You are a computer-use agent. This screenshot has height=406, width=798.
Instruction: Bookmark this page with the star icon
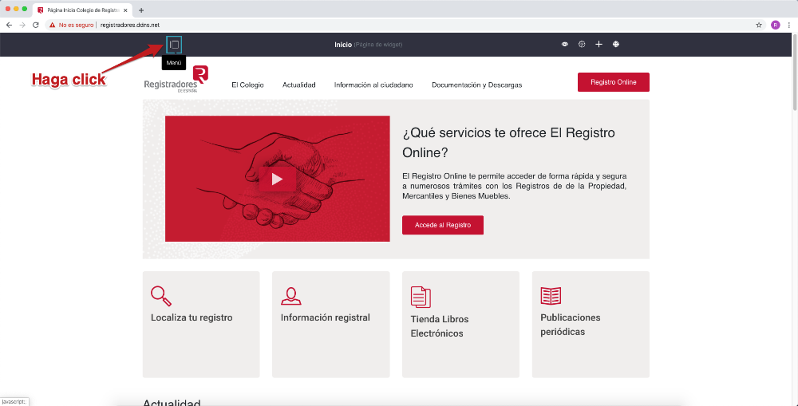pos(759,25)
